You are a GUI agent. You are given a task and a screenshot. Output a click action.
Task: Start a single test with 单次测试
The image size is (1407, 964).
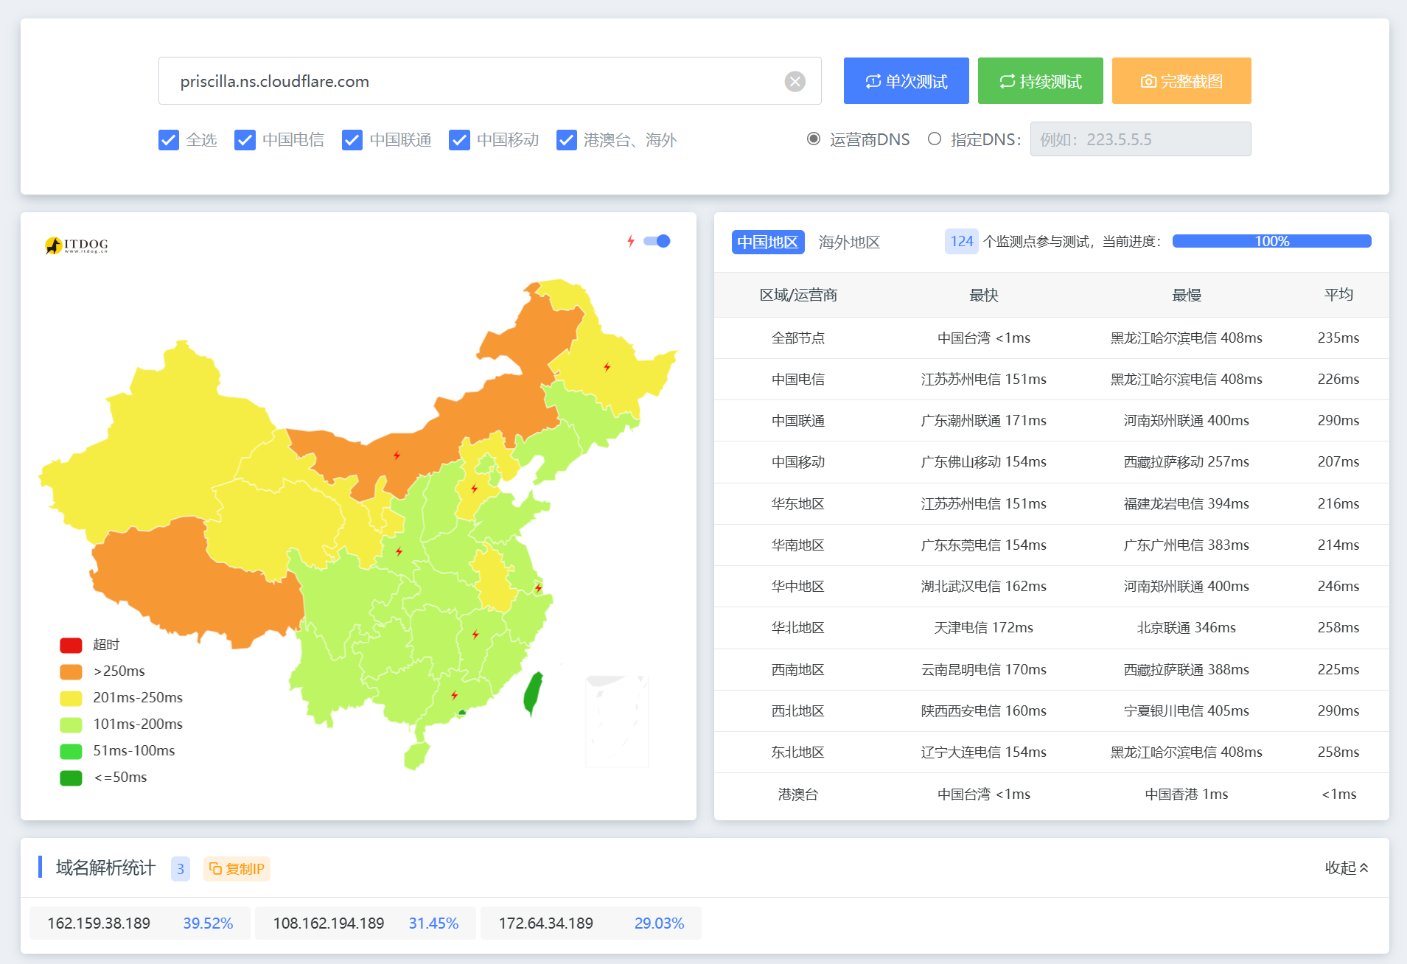[906, 81]
